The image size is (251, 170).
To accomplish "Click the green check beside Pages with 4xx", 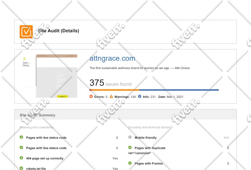I will 21,137.
